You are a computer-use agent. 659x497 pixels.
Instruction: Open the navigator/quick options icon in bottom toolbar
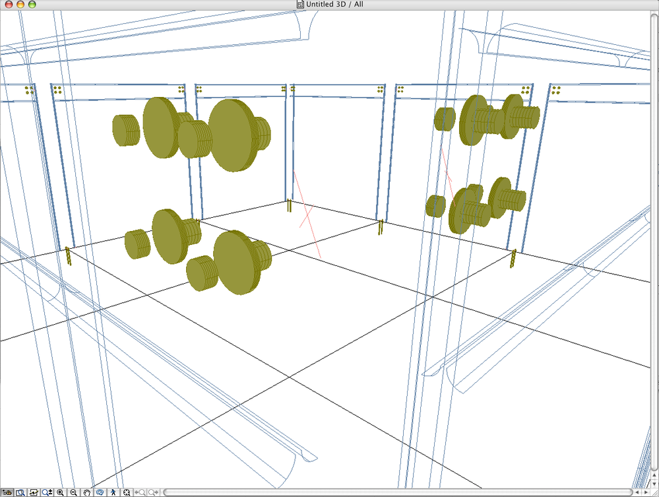(x=7, y=492)
